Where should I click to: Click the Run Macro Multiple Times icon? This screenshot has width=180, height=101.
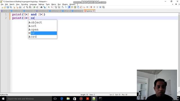(100, 7)
